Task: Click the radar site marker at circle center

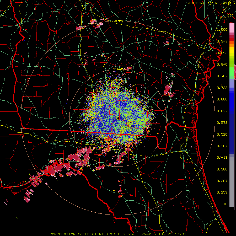Action: pos(118,118)
